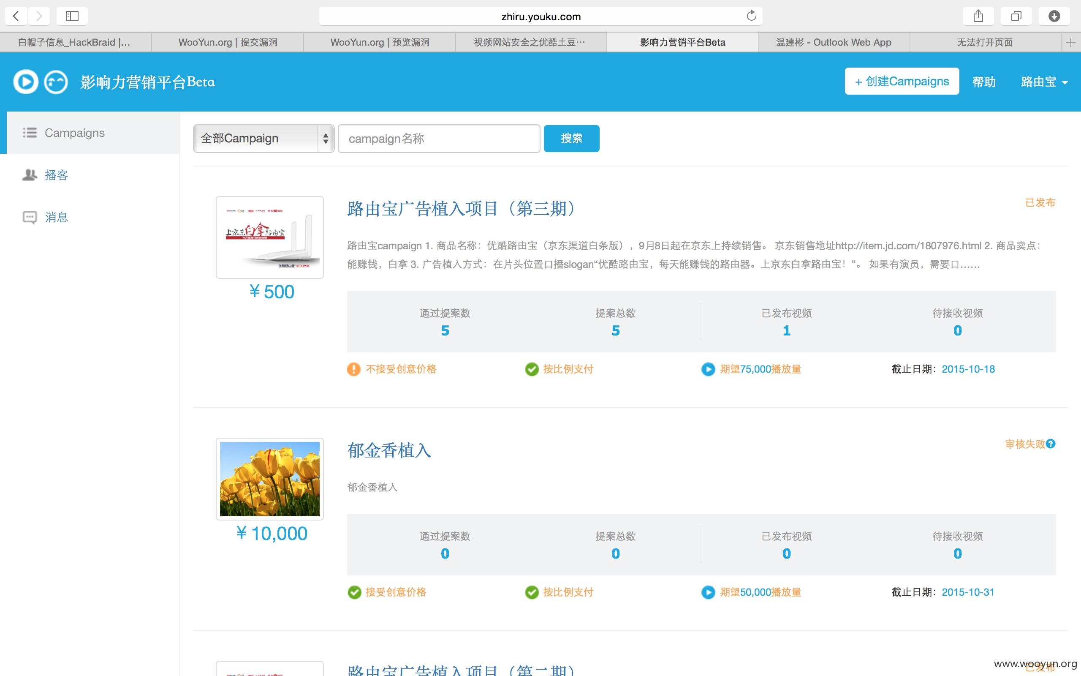This screenshot has width=1081, height=676.
Task: Click green check icon beside 按比例支付 in 路由宝 campaign
Action: click(x=532, y=369)
